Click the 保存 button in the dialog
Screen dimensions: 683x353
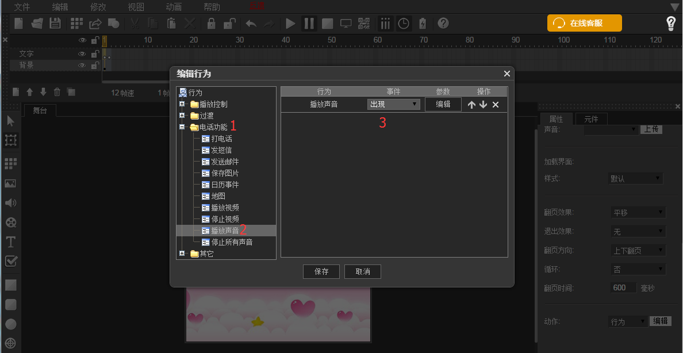(321, 271)
